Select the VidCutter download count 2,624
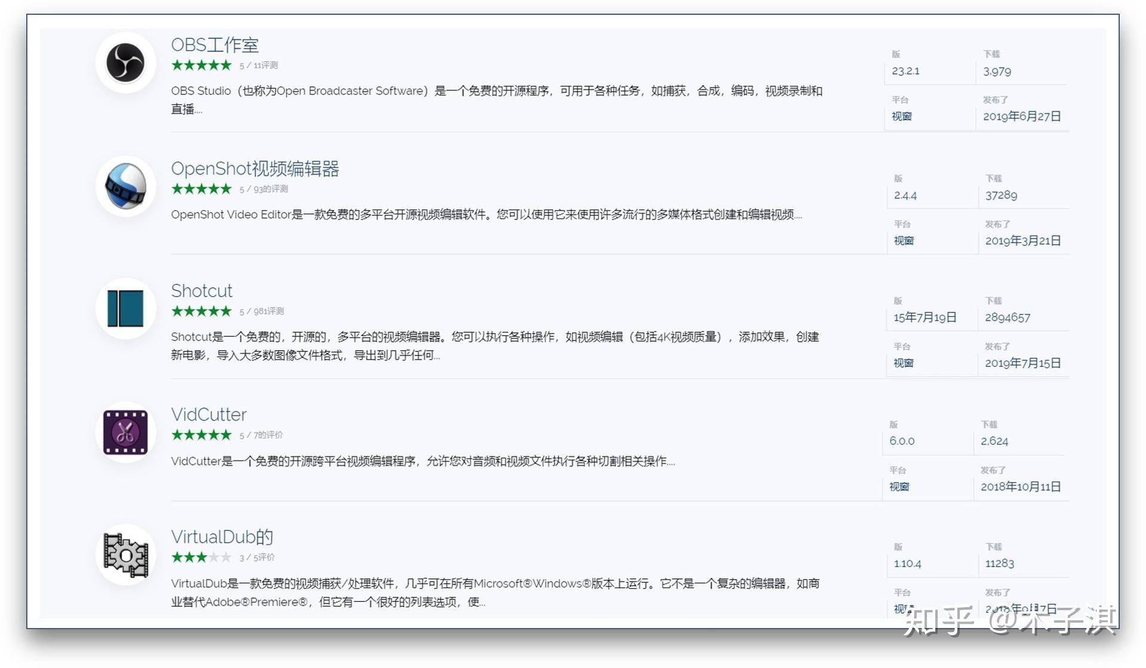Viewport: 1146px width, 668px height. click(994, 441)
